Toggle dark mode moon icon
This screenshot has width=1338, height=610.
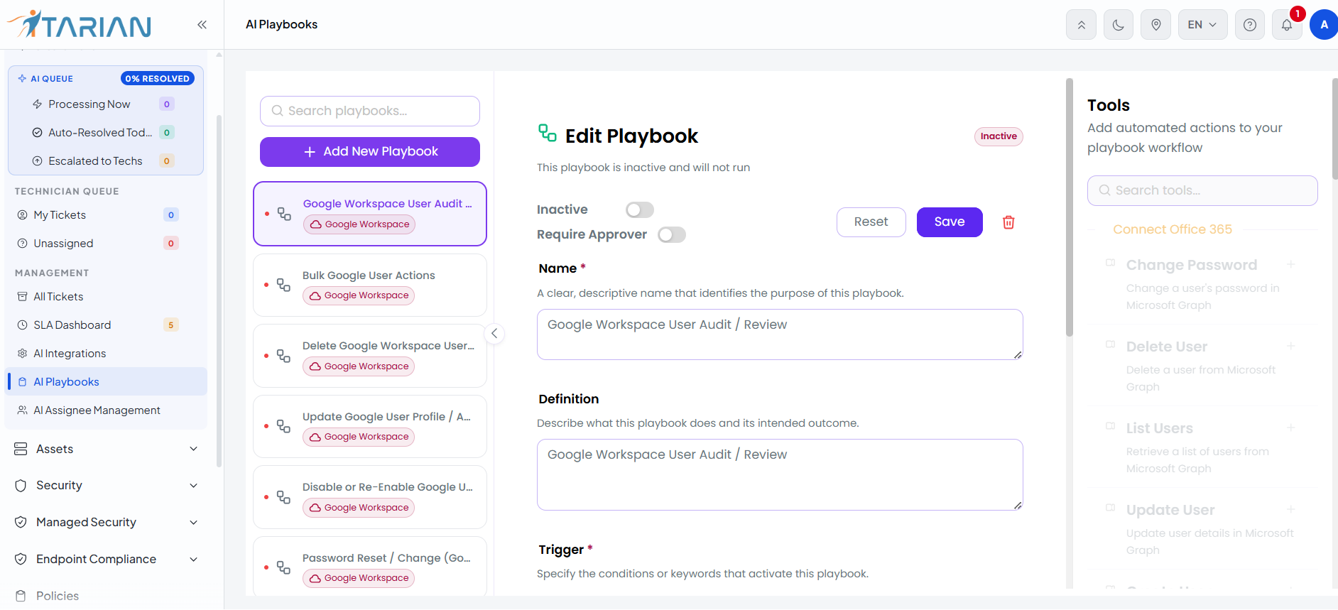1119,25
